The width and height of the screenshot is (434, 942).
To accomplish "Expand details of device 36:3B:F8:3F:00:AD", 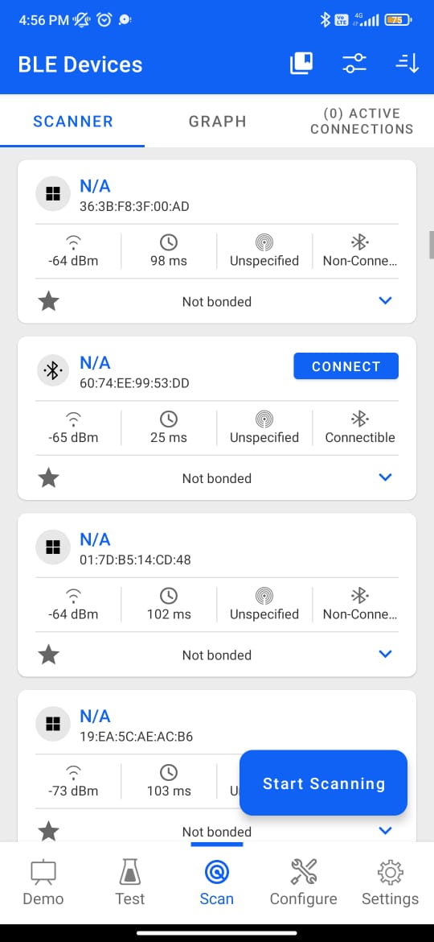I will pos(386,300).
